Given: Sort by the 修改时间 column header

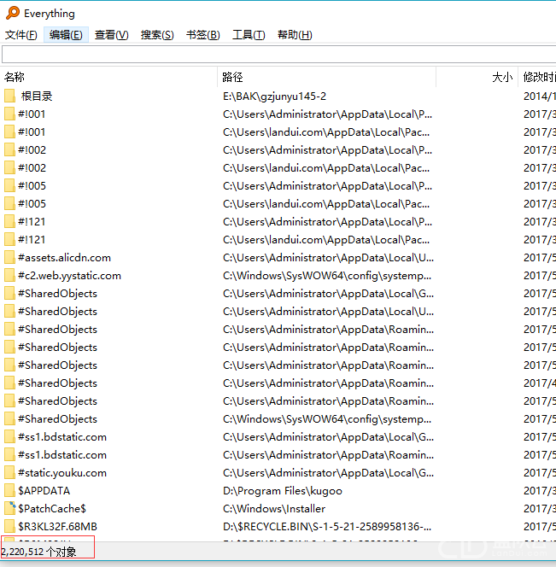Looking at the screenshot, I should pyautogui.click(x=537, y=77).
